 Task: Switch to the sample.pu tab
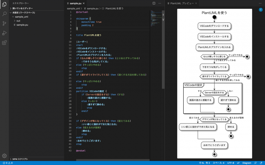pyautogui.click(x=76, y=3)
